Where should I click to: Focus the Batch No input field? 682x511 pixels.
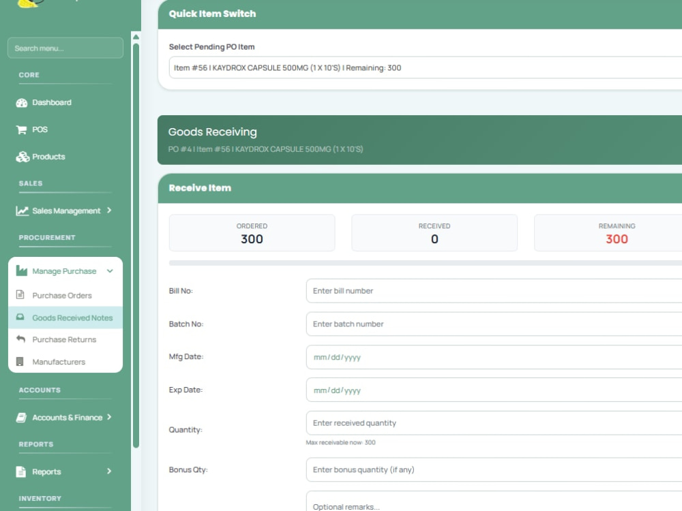tap(494, 324)
